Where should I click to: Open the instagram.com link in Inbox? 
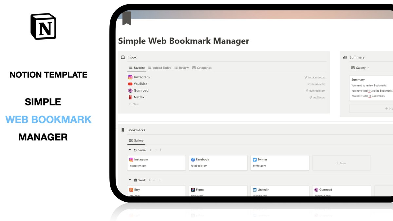(x=315, y=78)
